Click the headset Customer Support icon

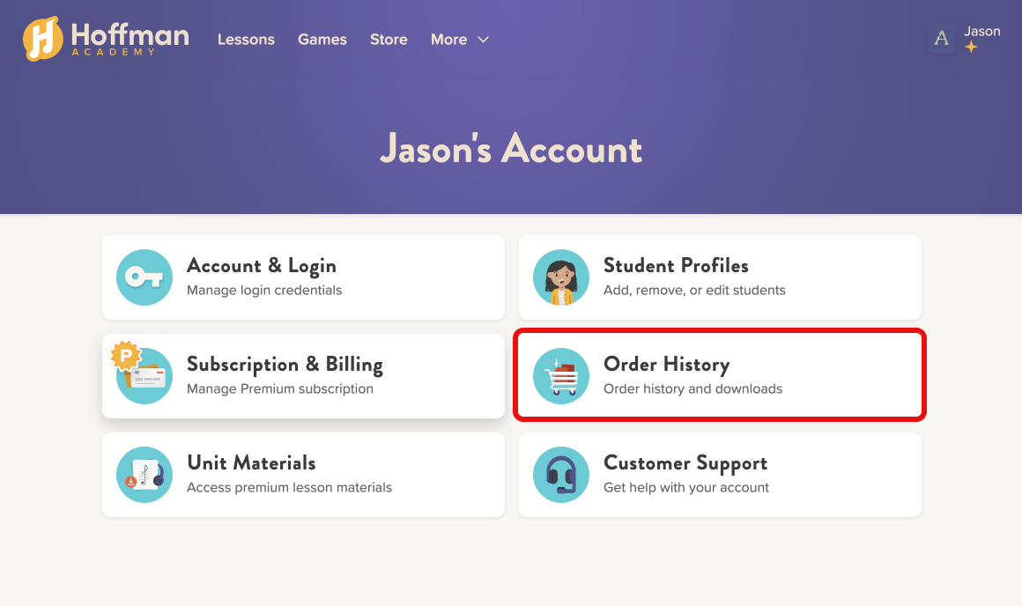click(x=561, y=475)
